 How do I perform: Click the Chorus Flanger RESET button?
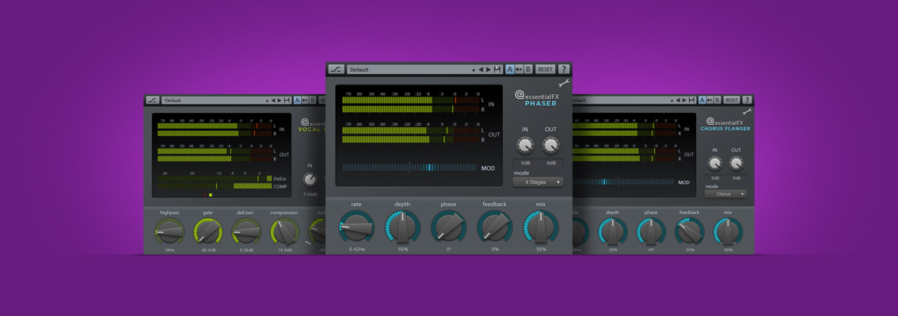tap(732, 100)
